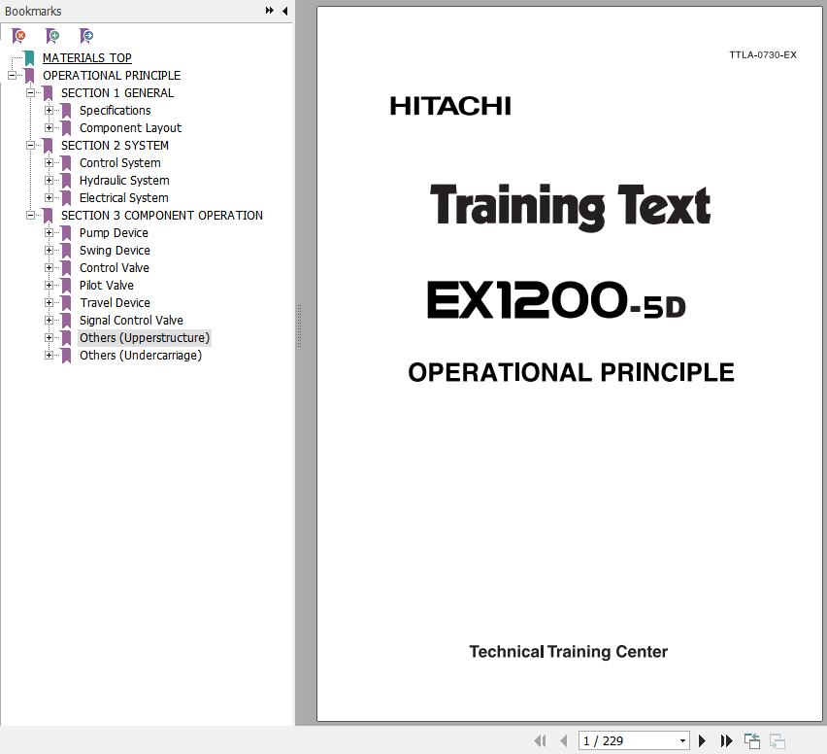This screenshot has width=827, height=754.
Task: Expand the Pump Device bookmark
Action: click(x=50, y=233)
